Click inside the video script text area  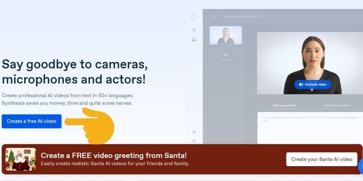point(310,128)
